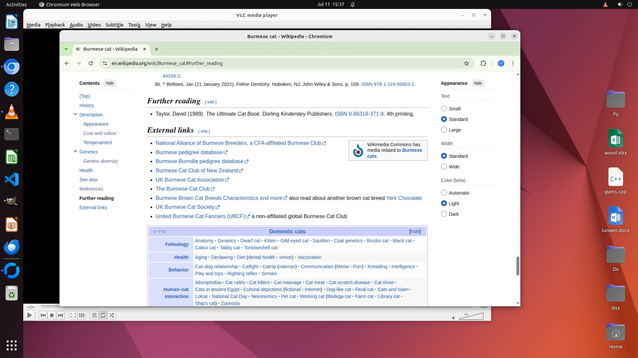Choose Wide width radio button
Viewport: 638px width, 358px height.
click(444, 167)
